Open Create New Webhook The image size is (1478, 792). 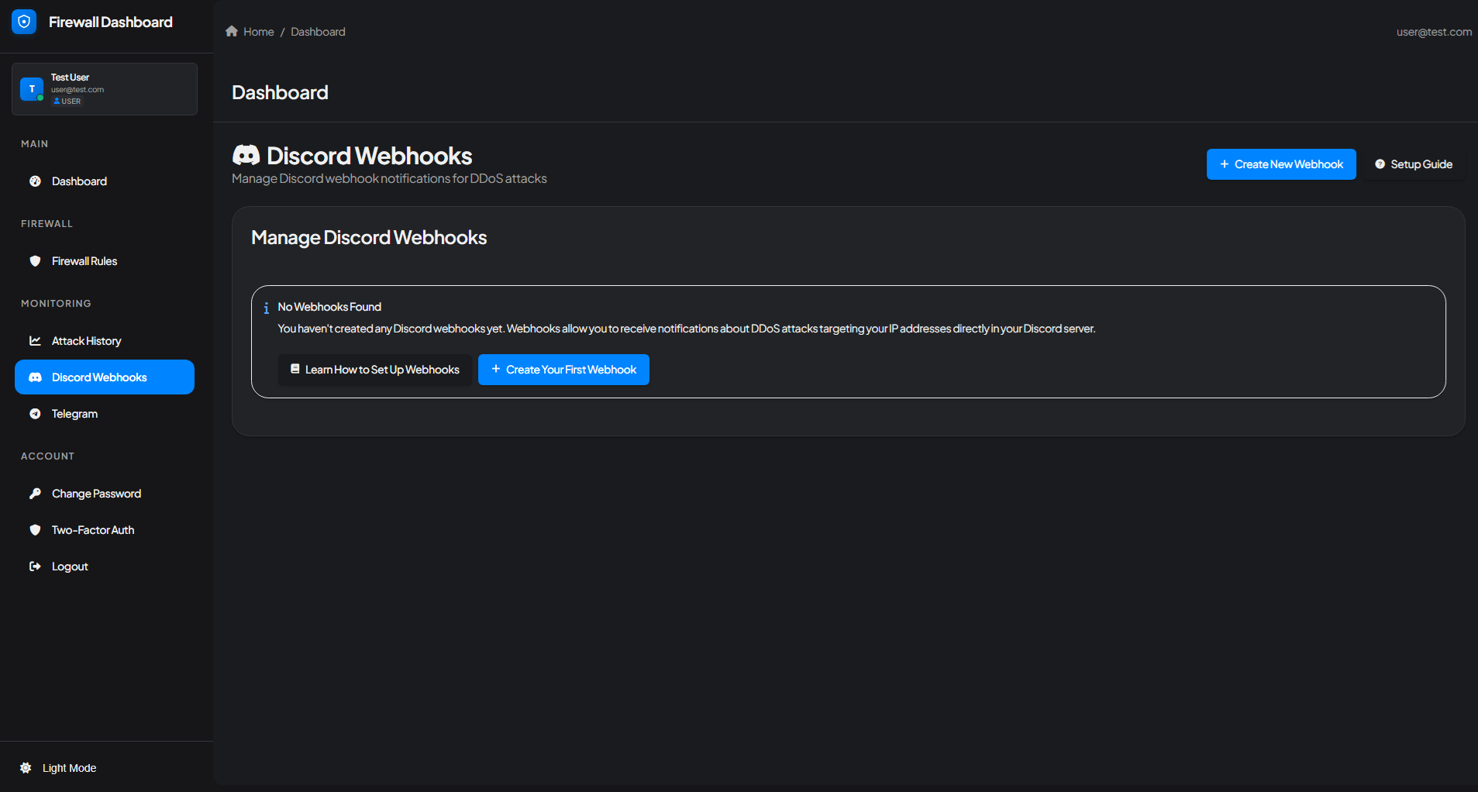click(x=1280, y=164)
